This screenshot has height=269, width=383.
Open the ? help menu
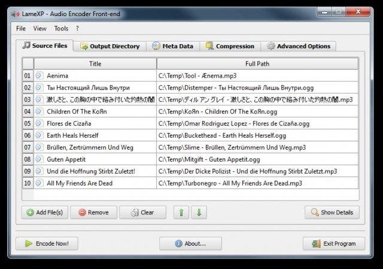pyautogui.click(x=77, y=29)
